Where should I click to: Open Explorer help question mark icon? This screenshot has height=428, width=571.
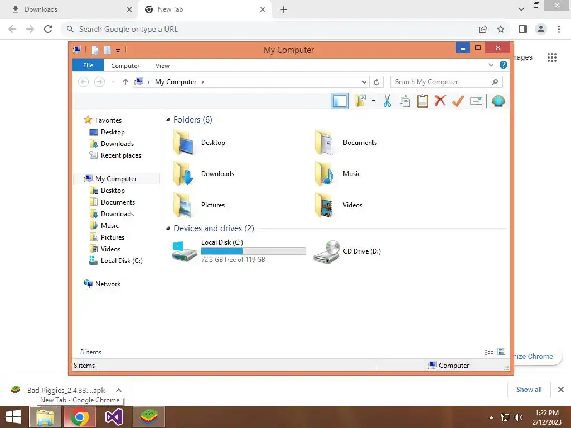tap(504, 65)
